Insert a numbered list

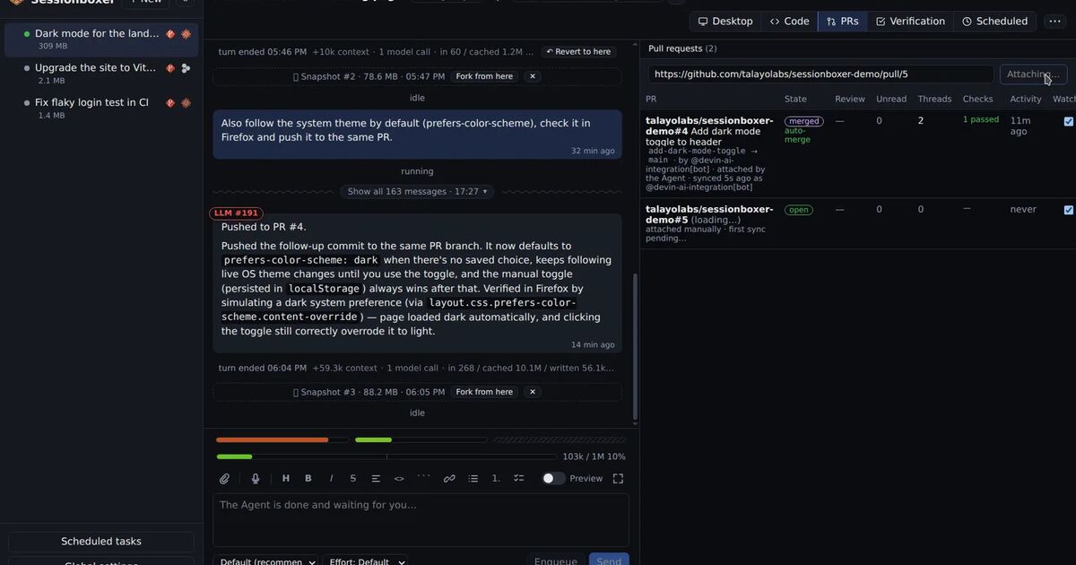(x=496, y=479)
